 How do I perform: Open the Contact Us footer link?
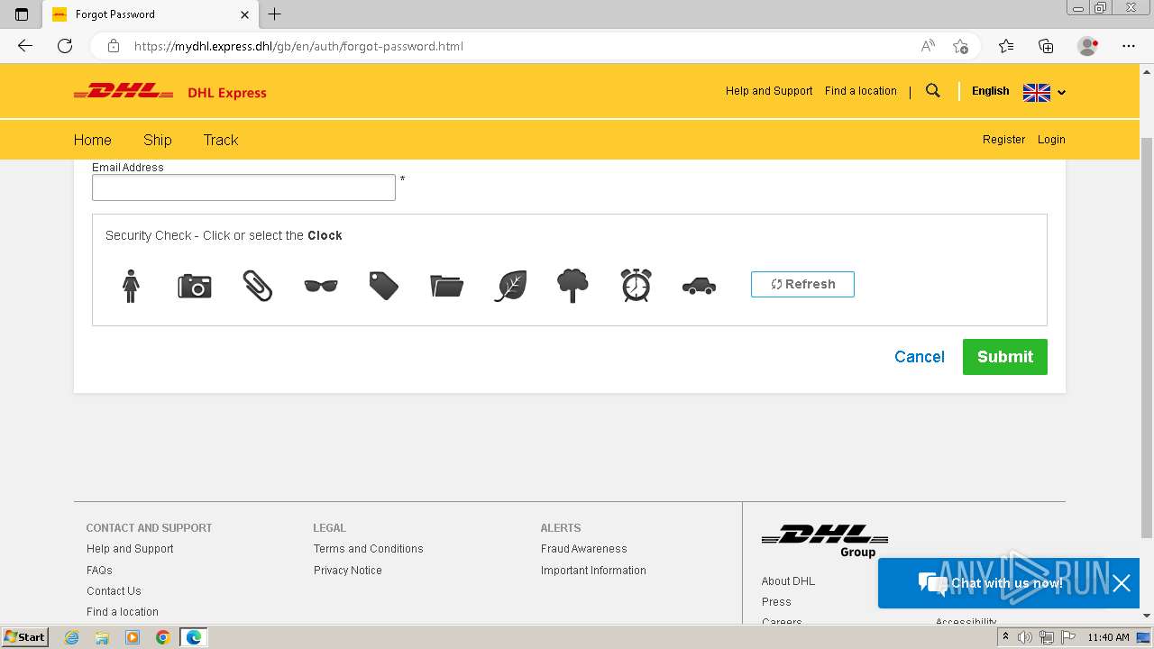tap(114, 591)
